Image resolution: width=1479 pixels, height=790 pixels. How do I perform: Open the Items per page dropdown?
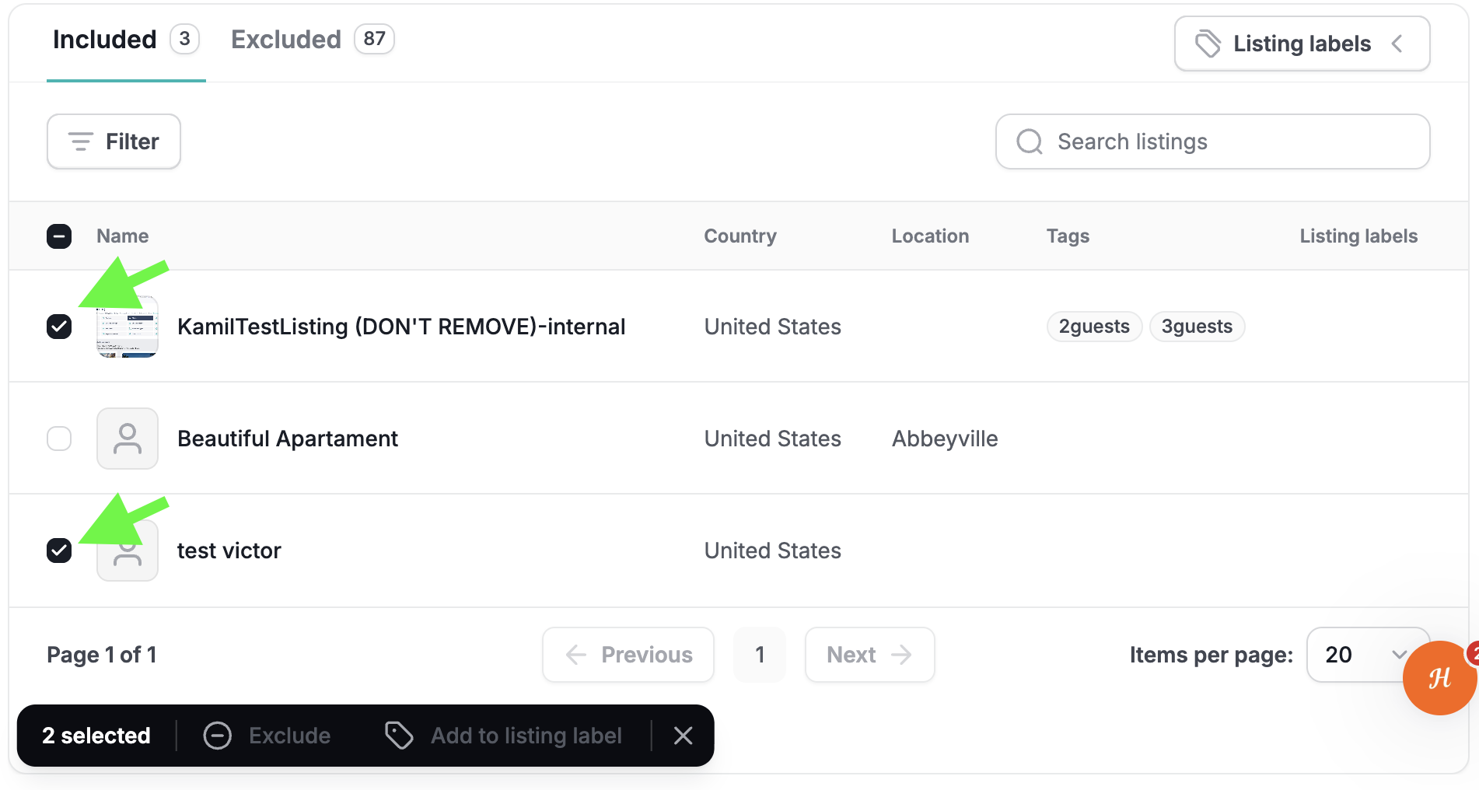(1367, 655)
